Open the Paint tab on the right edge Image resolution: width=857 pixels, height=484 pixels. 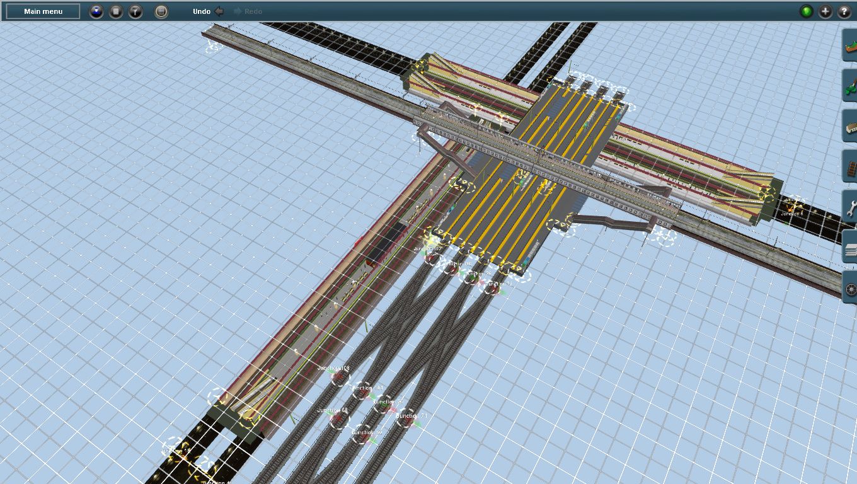[x=850, y=86]
